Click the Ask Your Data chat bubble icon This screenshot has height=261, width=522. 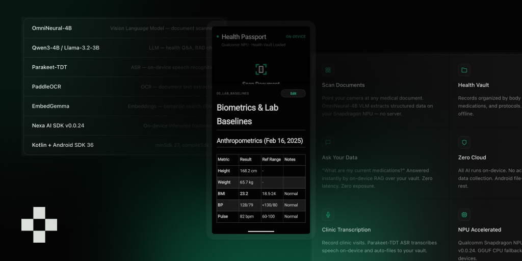coord(328,142)
